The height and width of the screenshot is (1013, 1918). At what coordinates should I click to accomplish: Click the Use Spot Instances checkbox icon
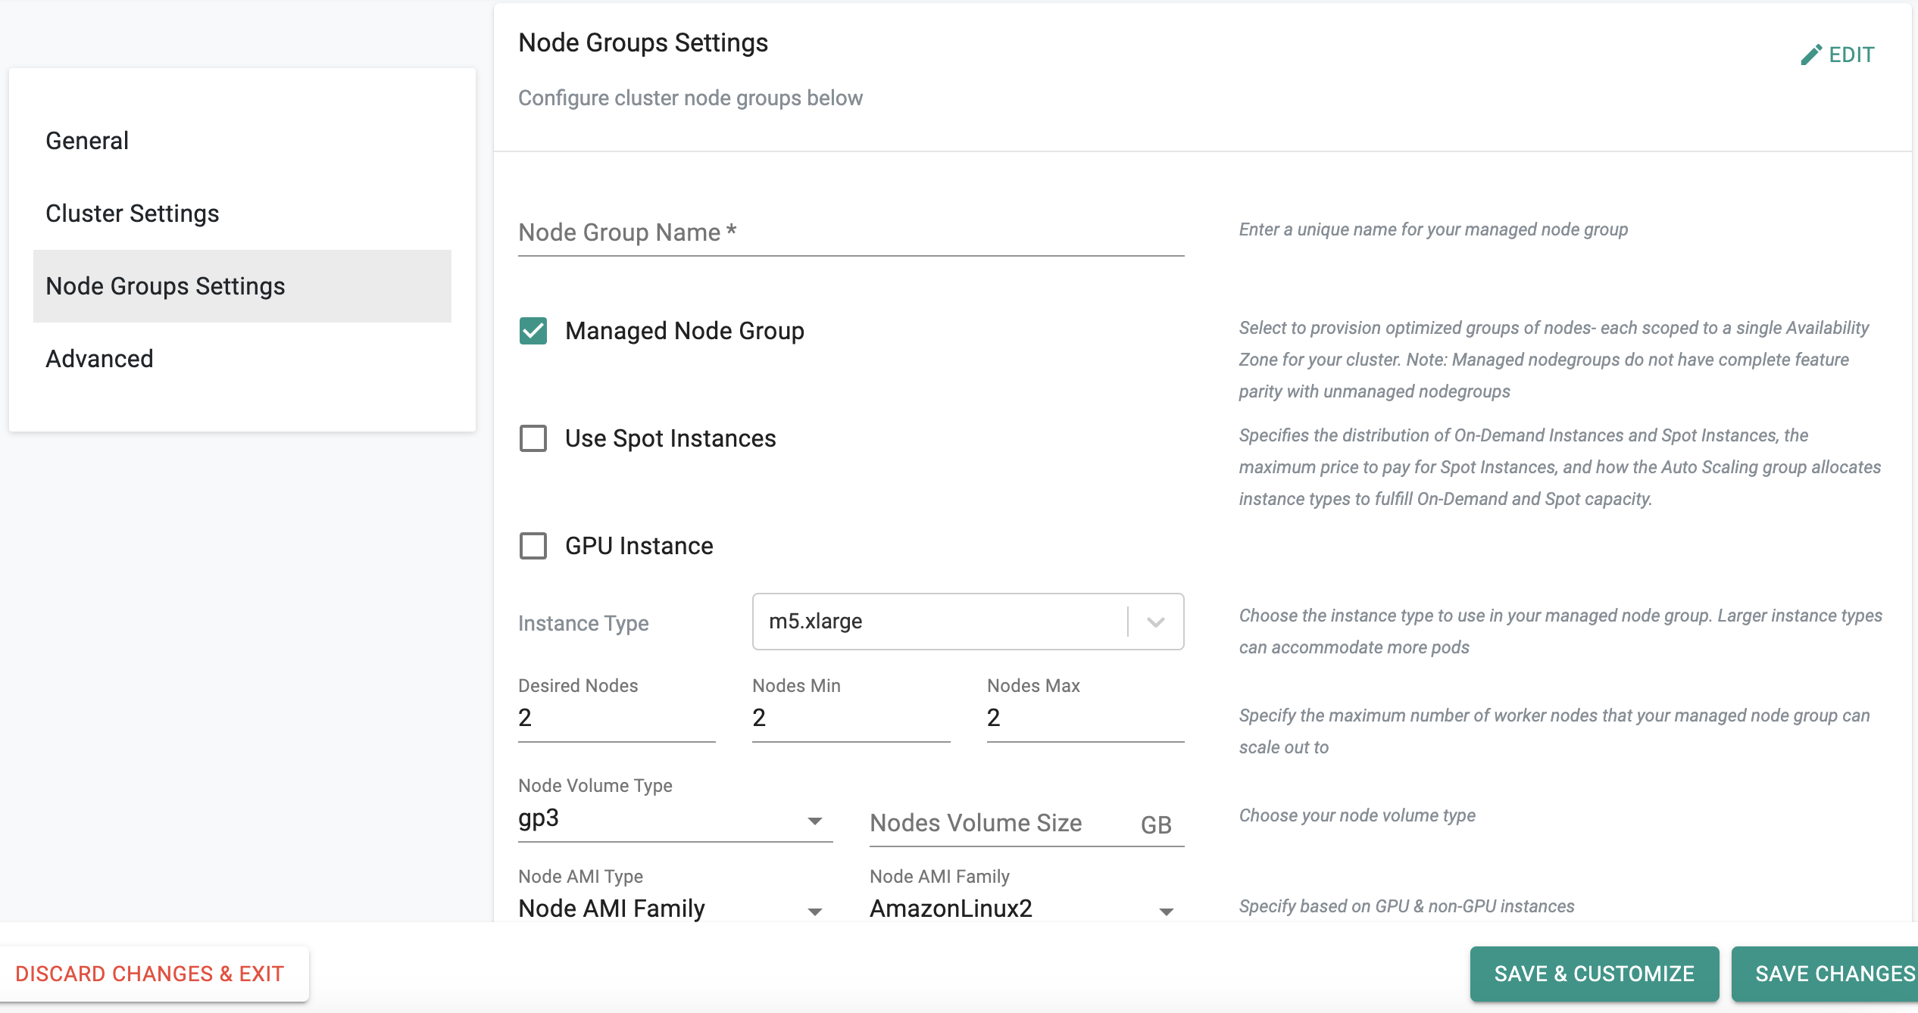click(x=533, y=438)
